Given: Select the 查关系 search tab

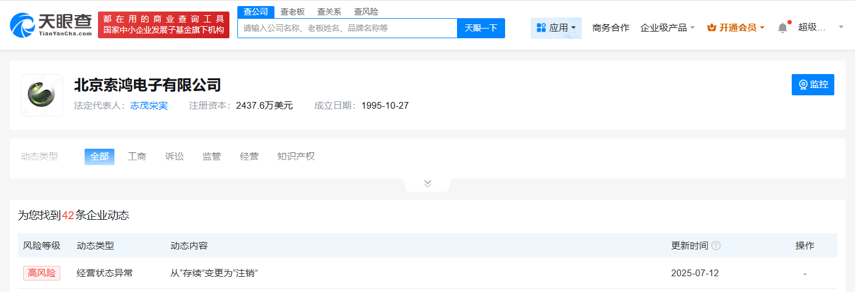Looking at the screenshot, I should [329, 12].
